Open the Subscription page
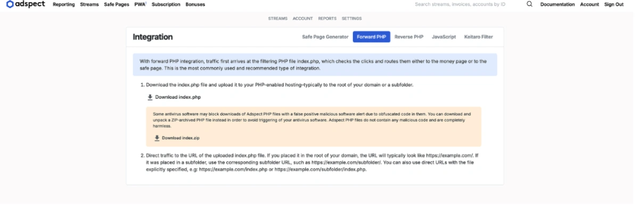 point(166,4)
